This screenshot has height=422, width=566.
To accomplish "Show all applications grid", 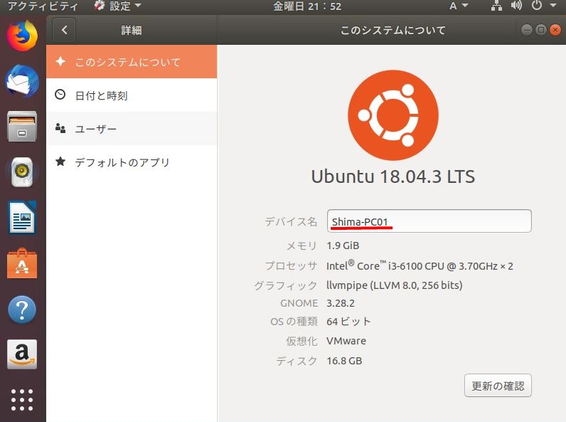I will [22, 400].
